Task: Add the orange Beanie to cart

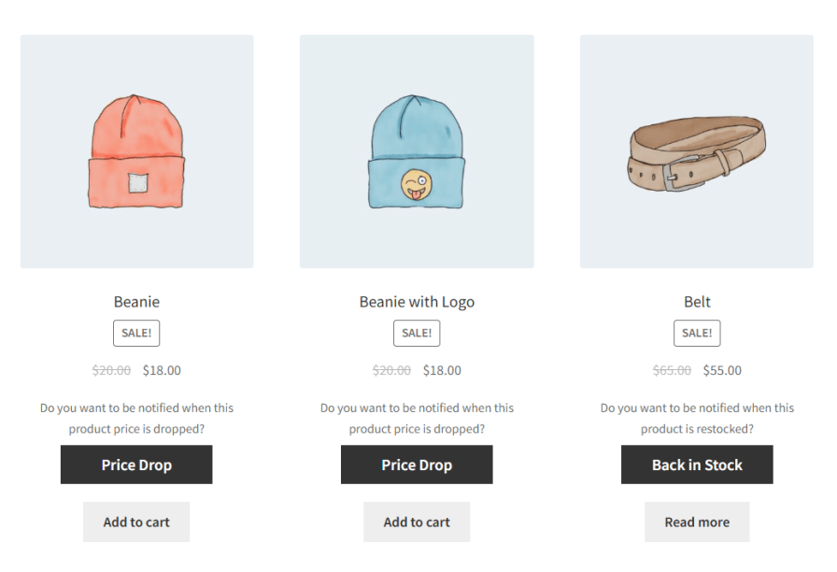Action: (x=136, y=522)
